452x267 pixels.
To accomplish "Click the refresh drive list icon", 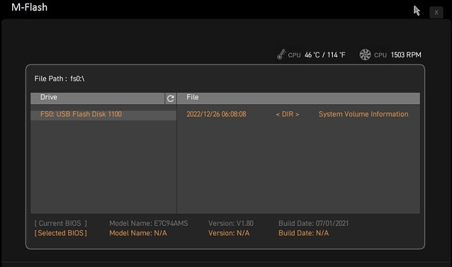I will click(x=171, y=98).
